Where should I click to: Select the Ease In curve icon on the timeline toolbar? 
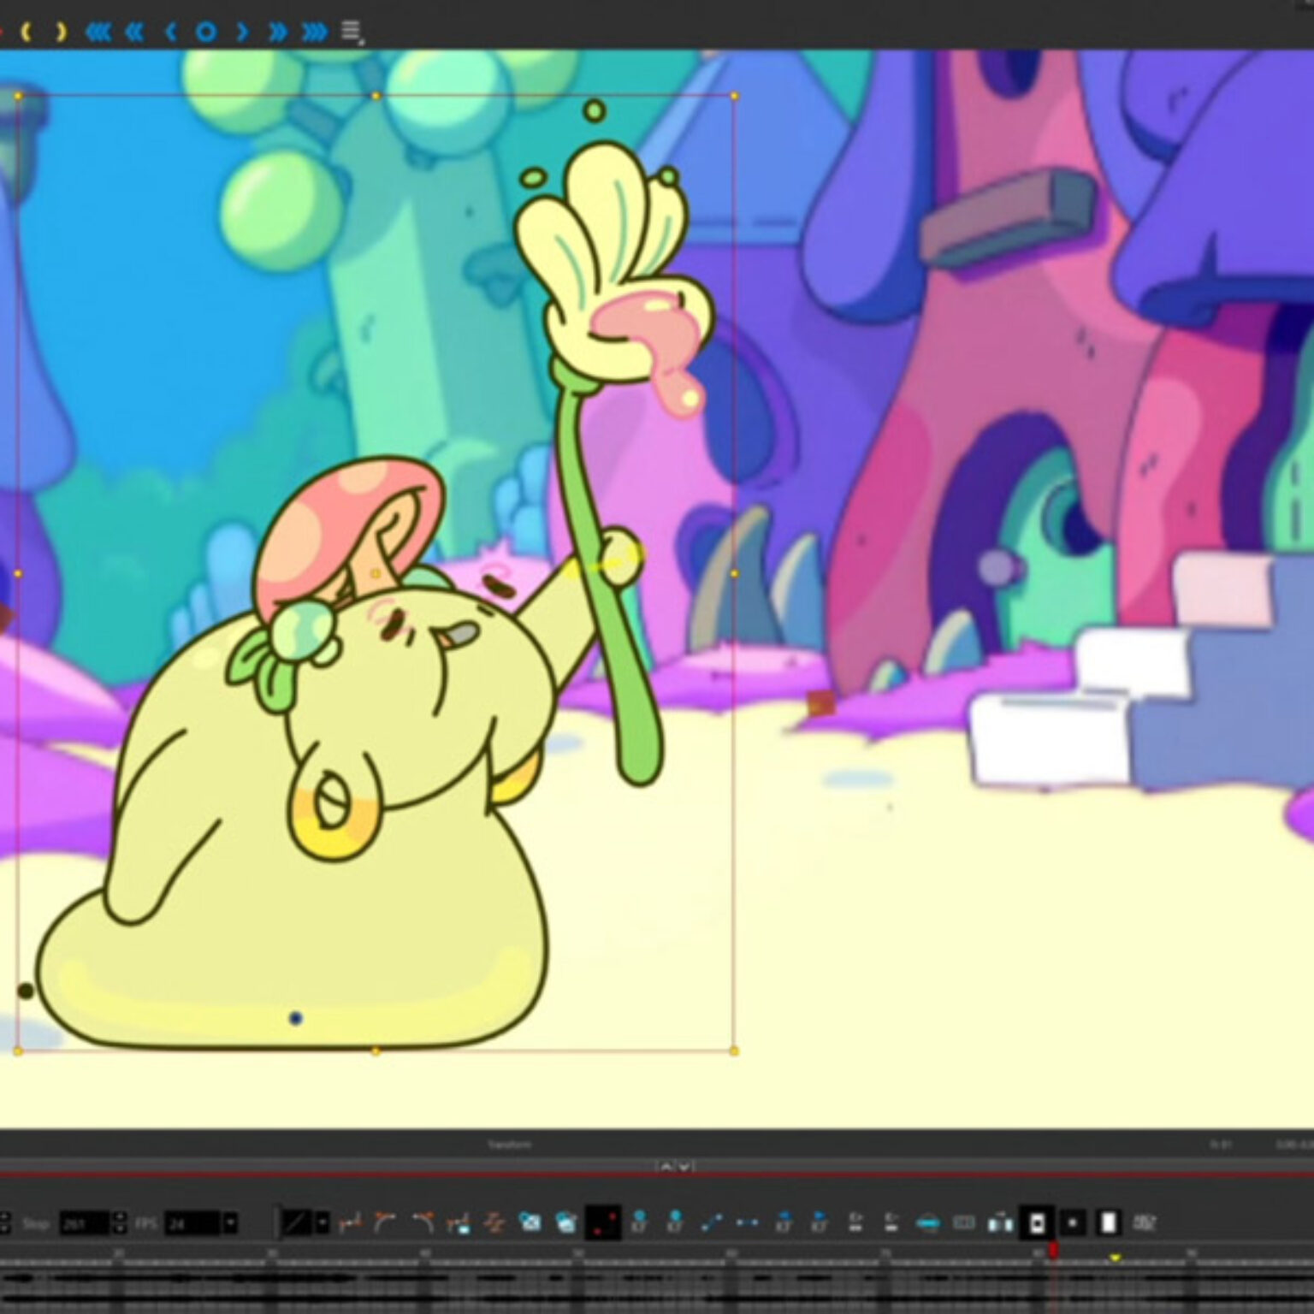[387, 1222]
